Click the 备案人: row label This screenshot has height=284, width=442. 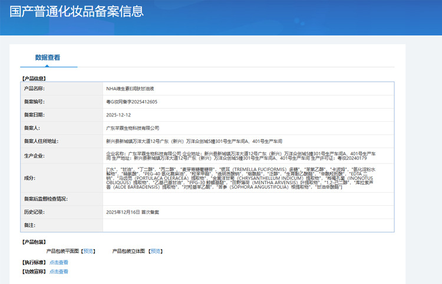[x=32, y=128]
